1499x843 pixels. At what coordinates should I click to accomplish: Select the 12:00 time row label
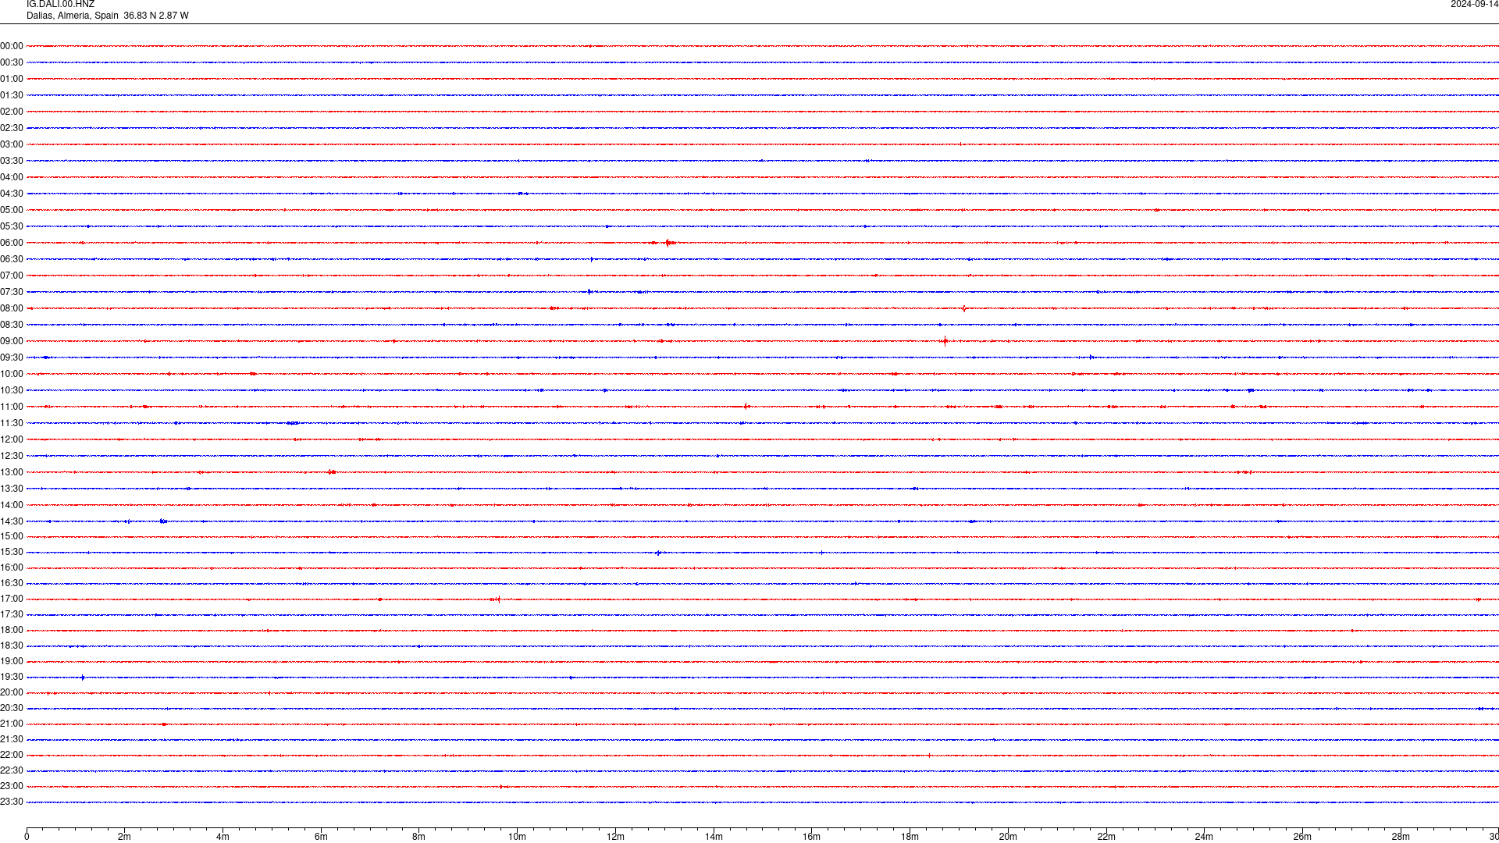tap(12, 439)
